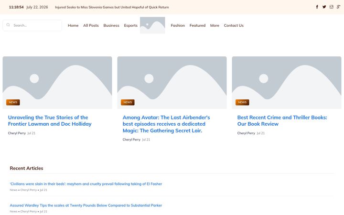The height and width of the screenshot is (215, 344).
Task: Open the All Posts menu item
Action: [x=91, y=25]
